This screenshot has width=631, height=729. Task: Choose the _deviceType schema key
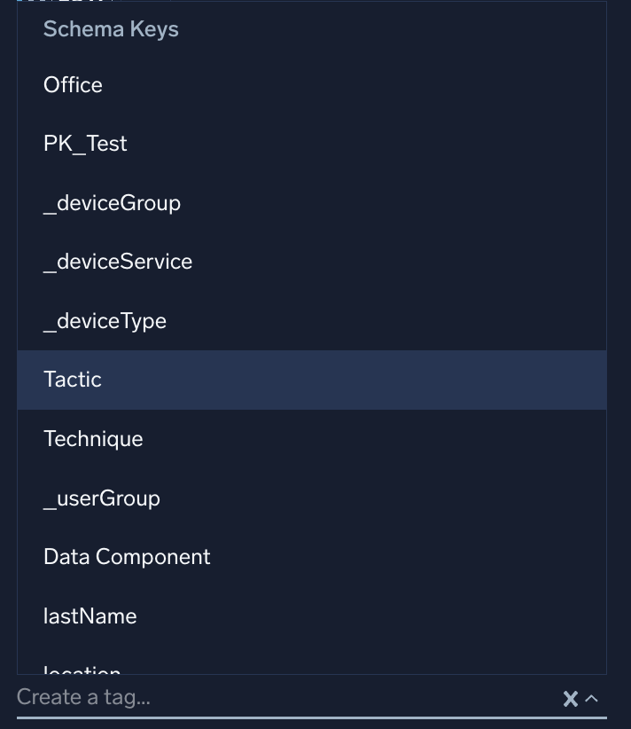(105, 320)
